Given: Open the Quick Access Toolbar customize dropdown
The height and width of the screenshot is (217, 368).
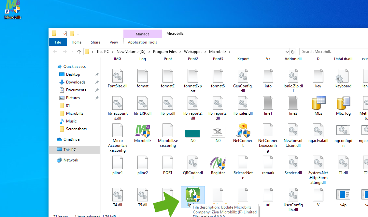Looking at the screenshot, I should [78, 33].
